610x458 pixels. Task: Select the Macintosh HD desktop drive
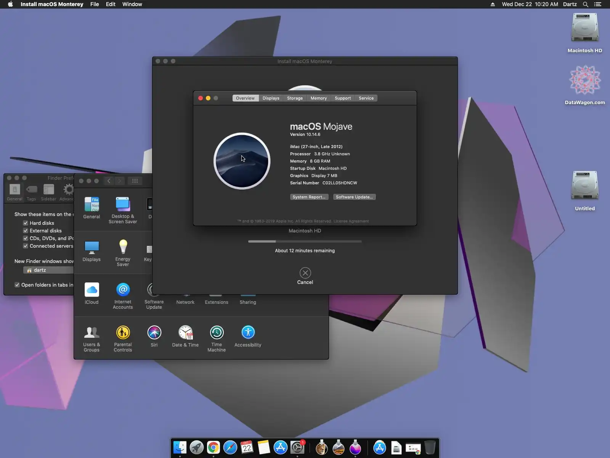[x=585, y=33]
